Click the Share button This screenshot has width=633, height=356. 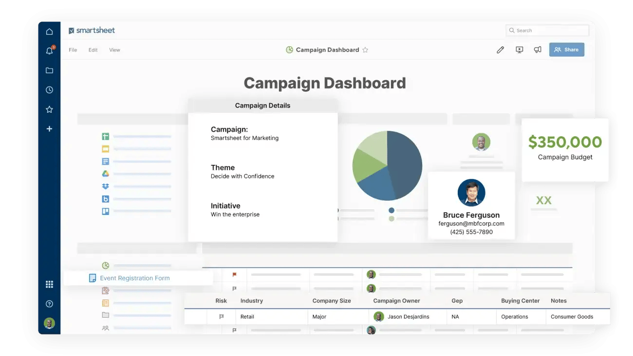coord(567,50)
